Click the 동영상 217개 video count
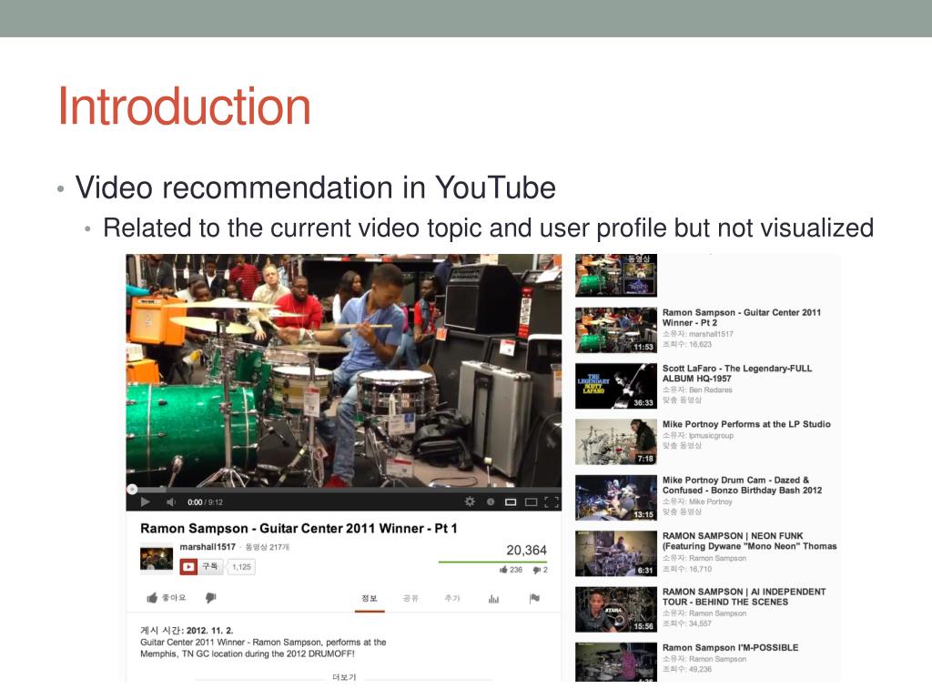This screenshot has width=932, height=699. pos(268,547)
